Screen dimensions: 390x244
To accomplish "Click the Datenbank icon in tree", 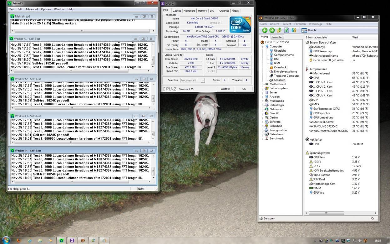I will pyautogui.click(x=267, y=134).
